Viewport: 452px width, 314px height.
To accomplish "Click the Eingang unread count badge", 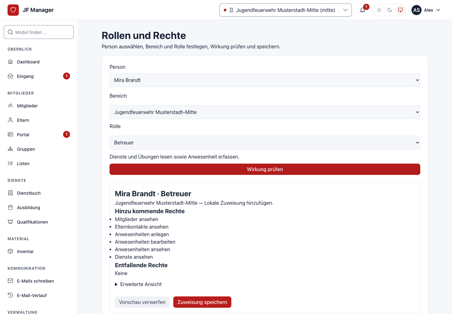I will point(67,76).
